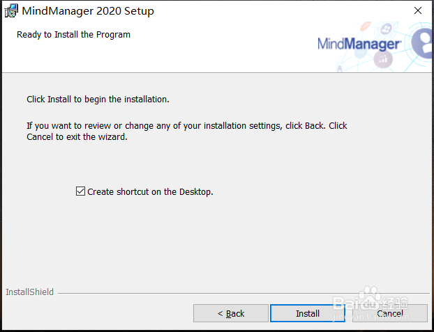Click the "Click Install to begin" instruction text
434x332 pixels.
[x=98, y=100]
